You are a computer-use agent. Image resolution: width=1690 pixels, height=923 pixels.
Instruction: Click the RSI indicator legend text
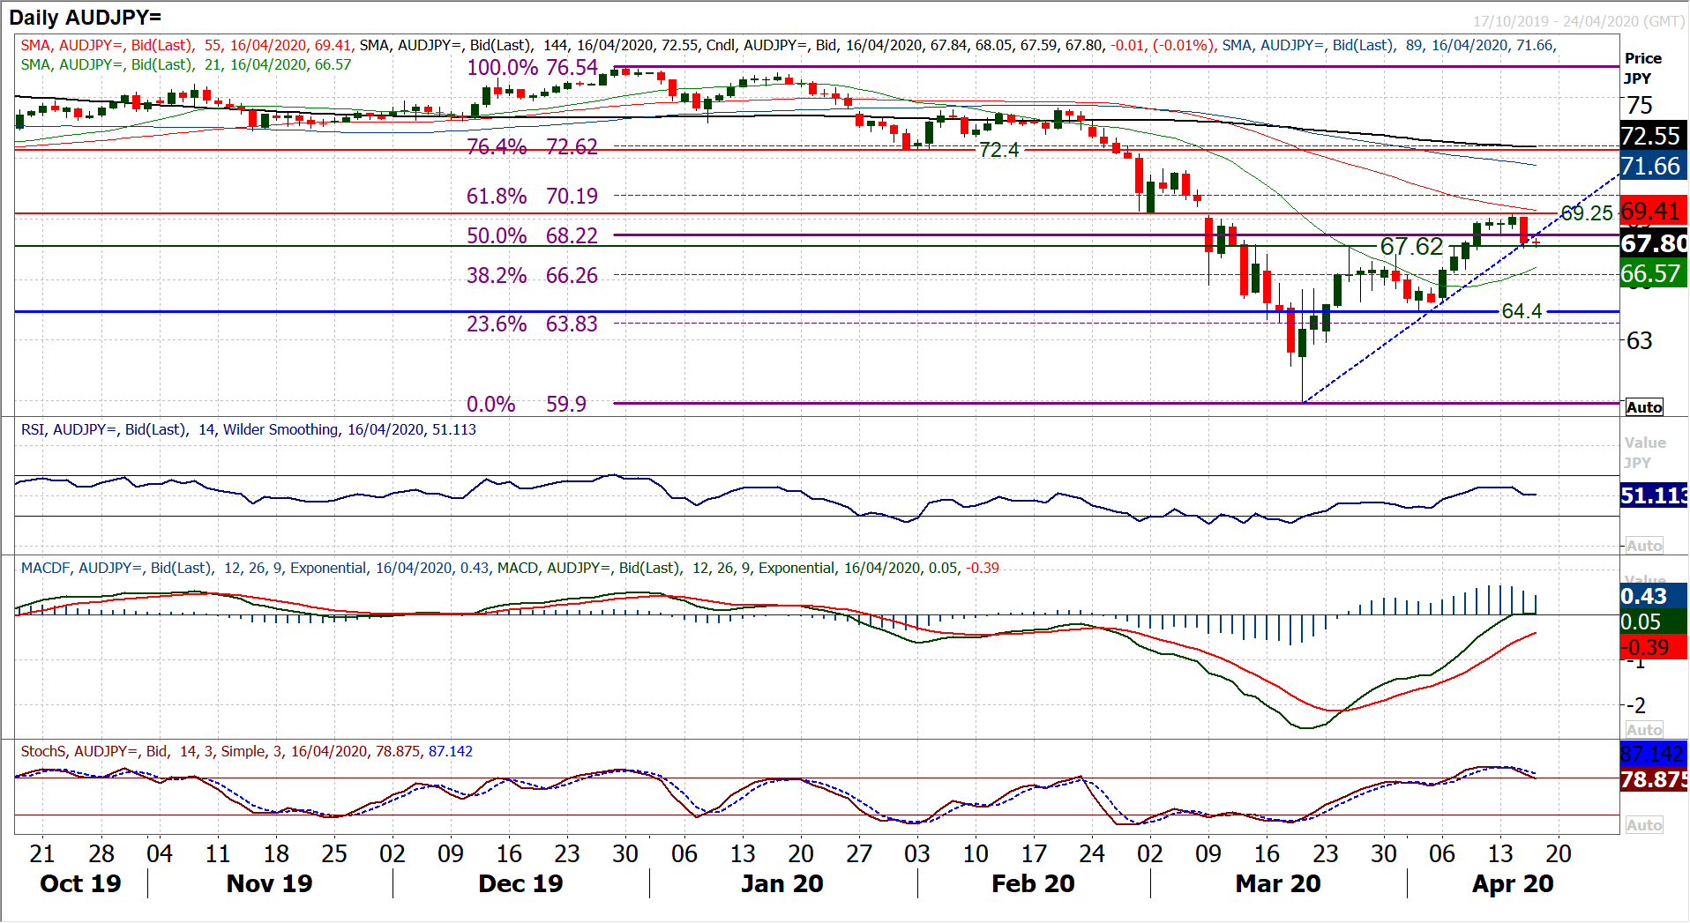[x=249, y=429]
